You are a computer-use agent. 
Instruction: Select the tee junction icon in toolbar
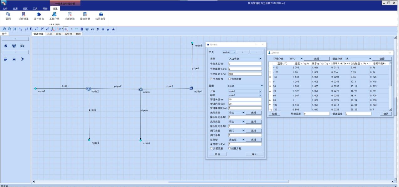click(x=87, y=29)
